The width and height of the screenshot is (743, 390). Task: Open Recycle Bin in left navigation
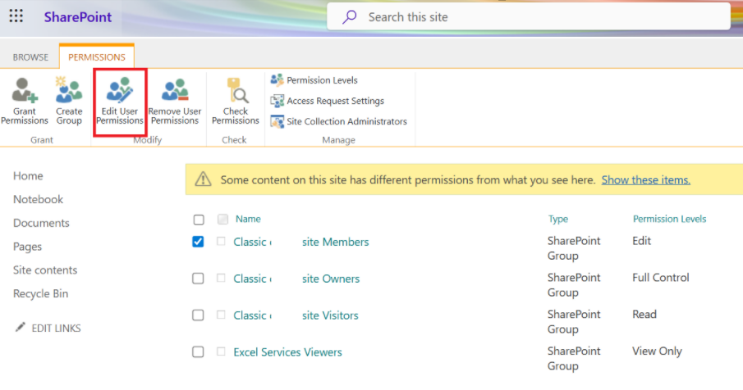click(41, 294)
